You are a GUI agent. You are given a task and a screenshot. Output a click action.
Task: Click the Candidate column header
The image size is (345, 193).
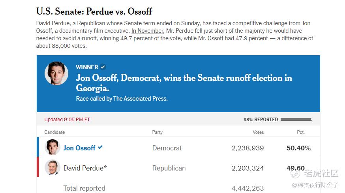coord(54,132)
